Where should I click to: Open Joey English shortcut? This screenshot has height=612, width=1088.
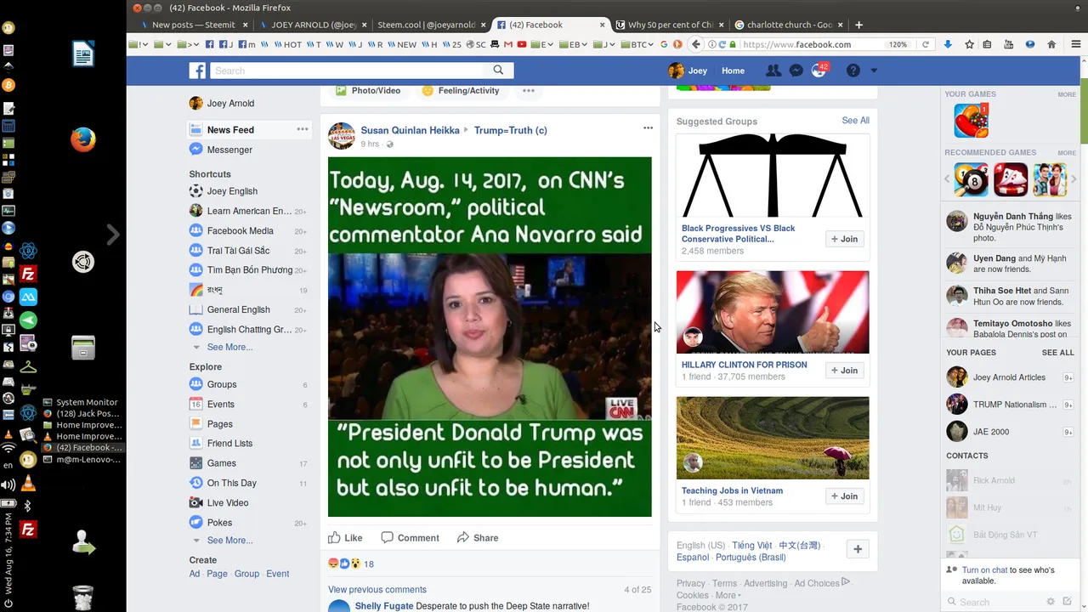[x=232, y=191]
